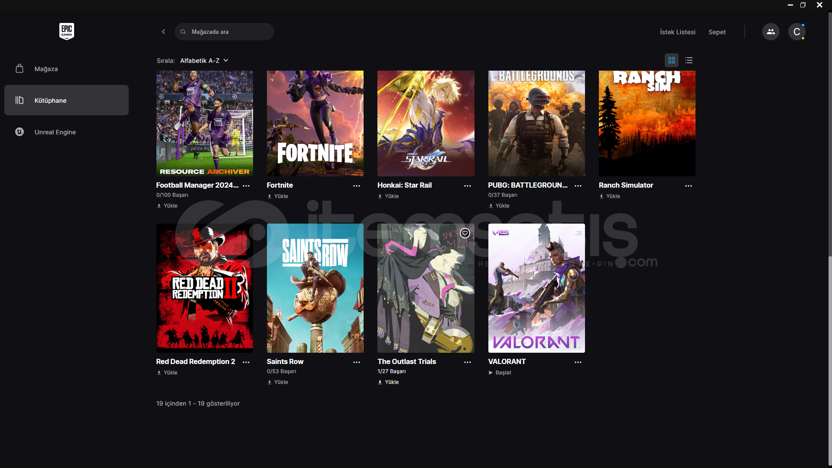Open Football Manager 2024 cover
The height and width of the screenshot is (468, 832).
(x=205, y=123)
